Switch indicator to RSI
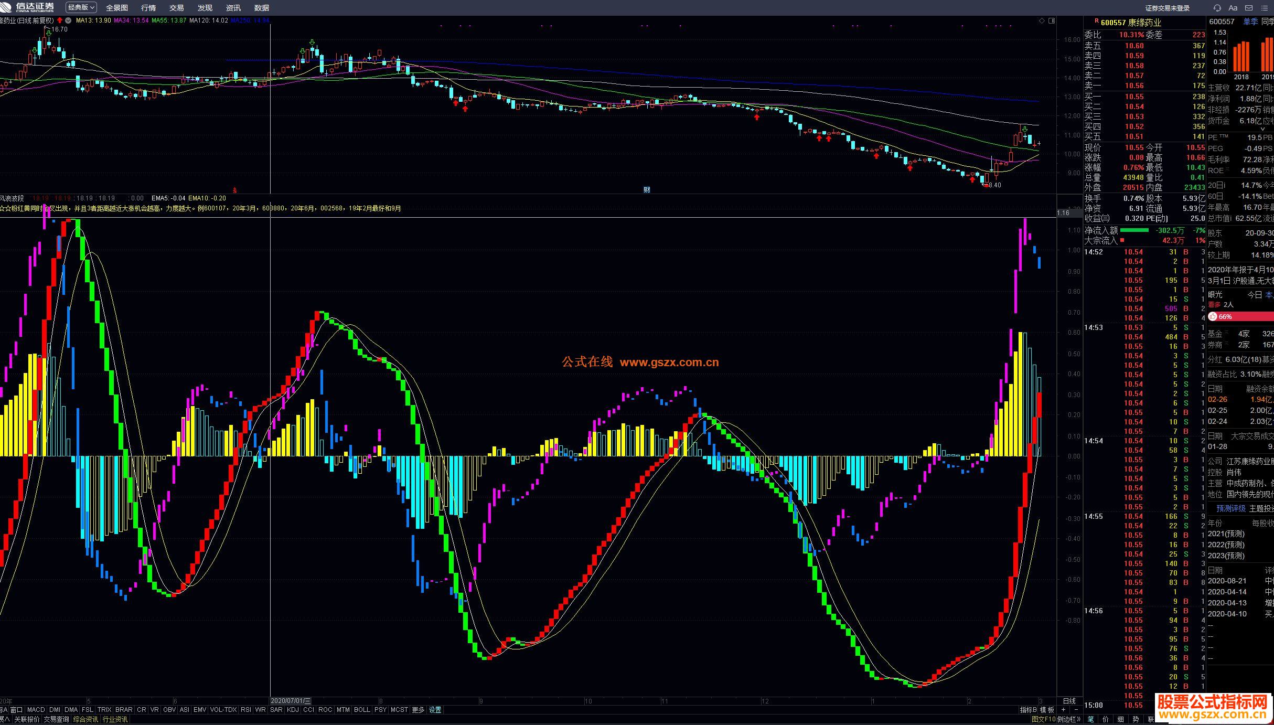Screen dimensions: 1274x725 coord(246,710)
